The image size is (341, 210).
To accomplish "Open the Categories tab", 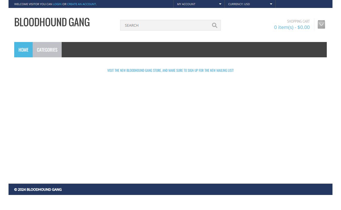I will pyautogui.click(x=47, y=50).
